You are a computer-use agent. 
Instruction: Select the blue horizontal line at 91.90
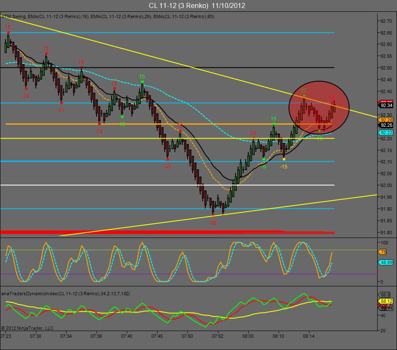pos(167,208)
